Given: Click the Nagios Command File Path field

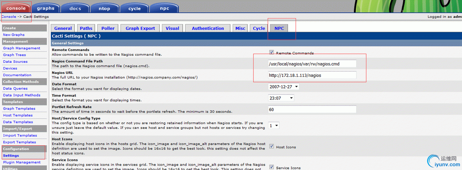Looking at the screenshot, I should pyautogui.click(x=312, y=64).
